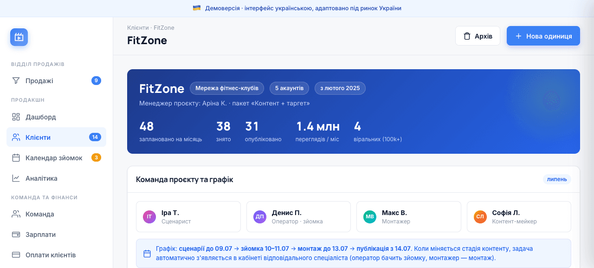Open the Макс В. Монтажер card
Screen dimensions: 594x268
pos(409,217)
